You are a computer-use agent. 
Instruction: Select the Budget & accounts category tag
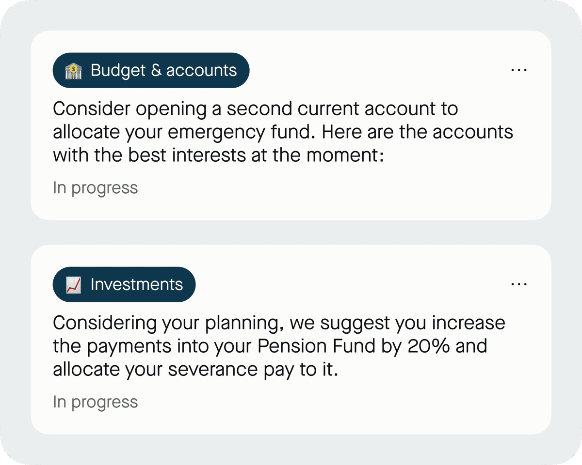click(151, 70)
